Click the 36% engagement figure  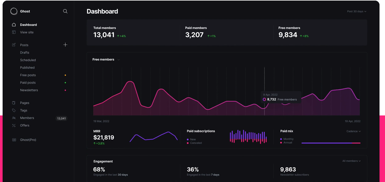pyautogui.click(x=193, y=169)
